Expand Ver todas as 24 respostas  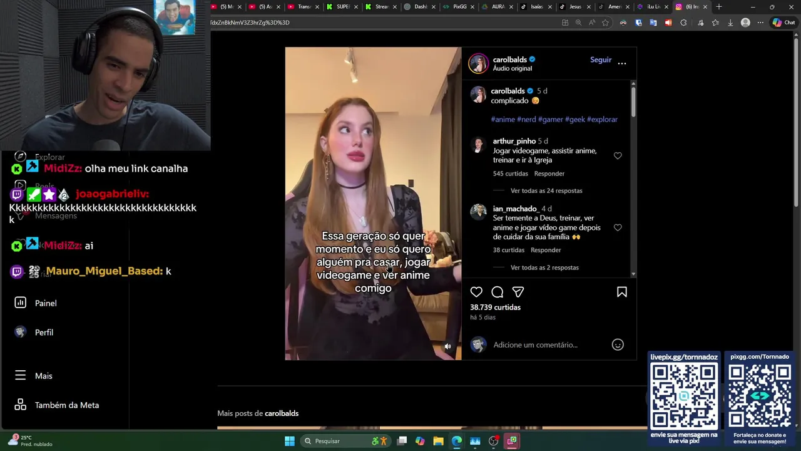(546, 190)
